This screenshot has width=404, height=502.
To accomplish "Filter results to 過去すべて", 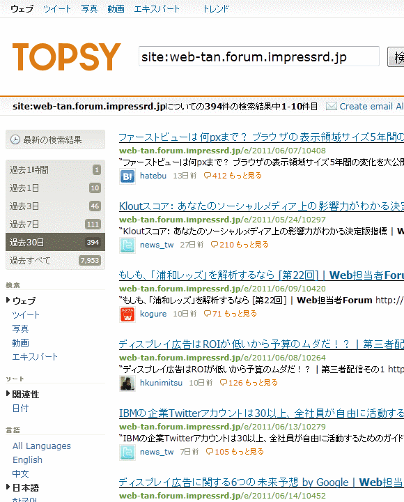I will click(x=55, y=261).
